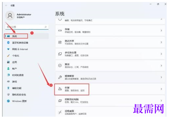Expand the 疑难解答 row chevron
Viewport: 170px width, 119px height.
[161, 77]
